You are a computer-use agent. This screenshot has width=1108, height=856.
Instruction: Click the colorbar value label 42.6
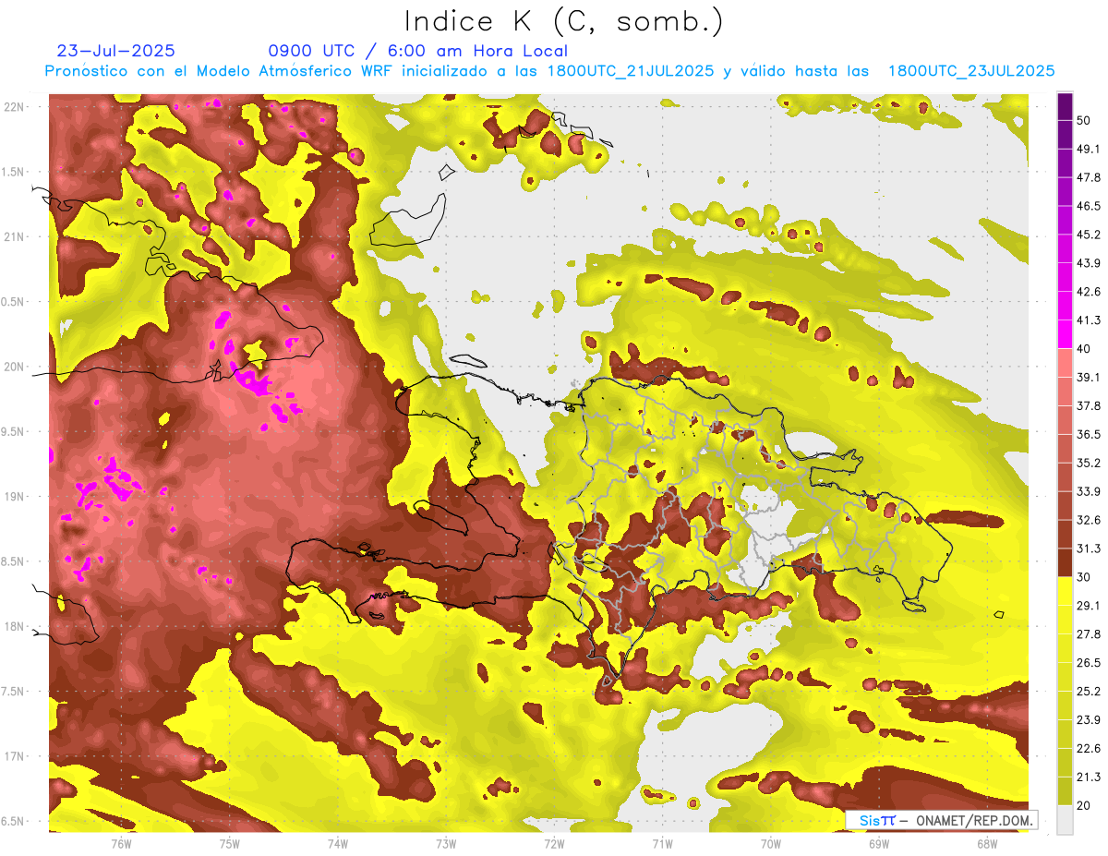tap(1089, 292)
